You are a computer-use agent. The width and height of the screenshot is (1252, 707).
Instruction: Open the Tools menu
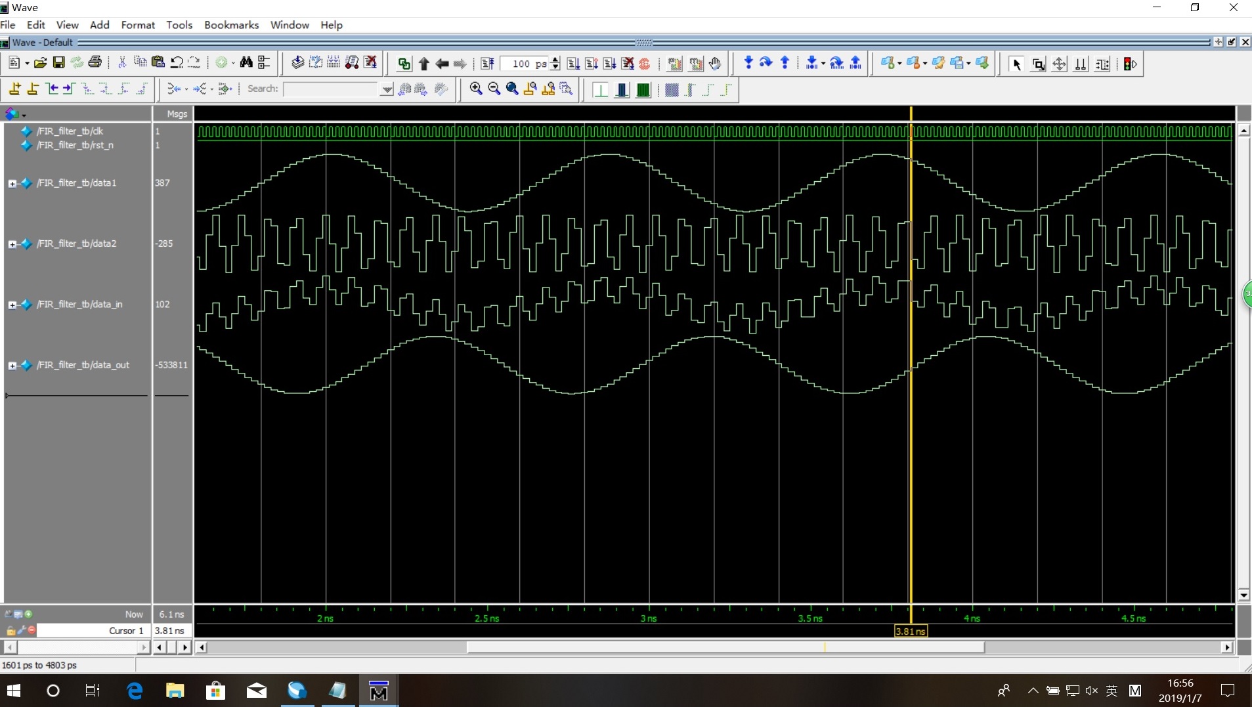179,25
